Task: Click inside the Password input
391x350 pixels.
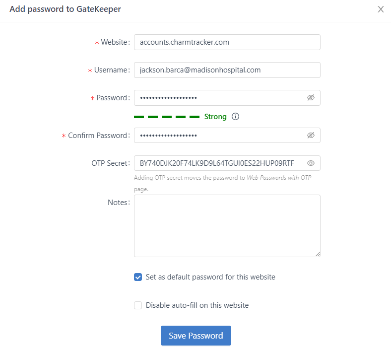Action: point(218,98)
